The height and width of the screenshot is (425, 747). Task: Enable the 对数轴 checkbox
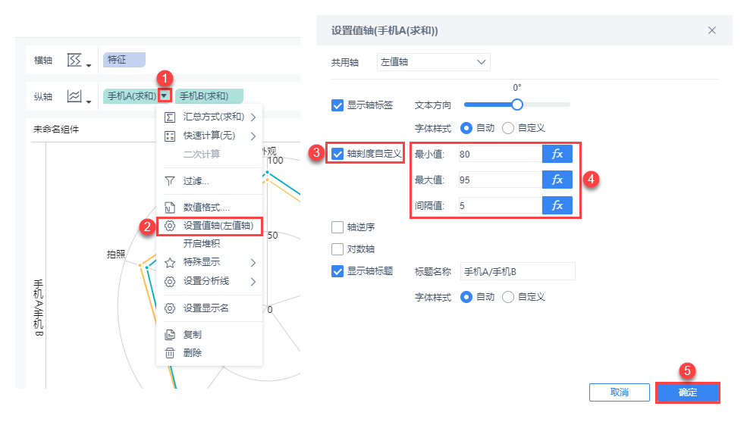click(x=338, y=248)
